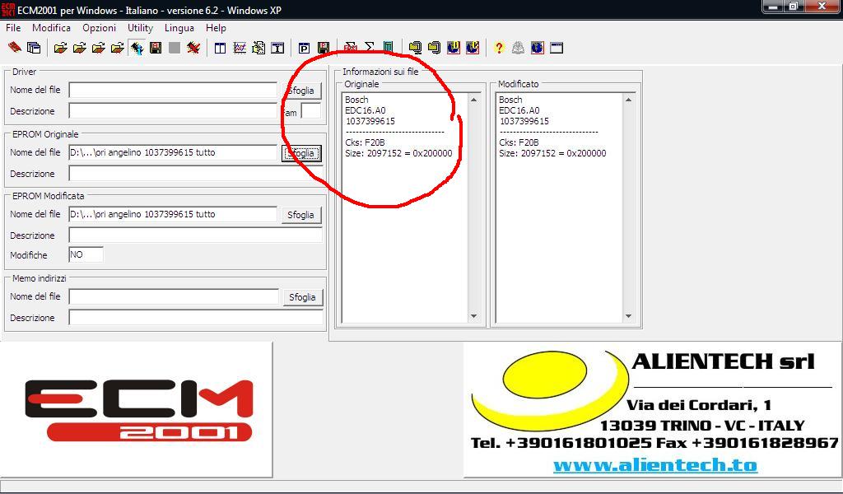
Task: Click 'Cks: F20B' in the Originale pane
Action: [x=365, y=142]
